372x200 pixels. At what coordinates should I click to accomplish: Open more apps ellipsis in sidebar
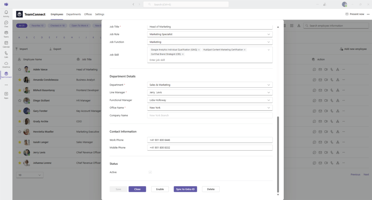[x=6, y=85]
